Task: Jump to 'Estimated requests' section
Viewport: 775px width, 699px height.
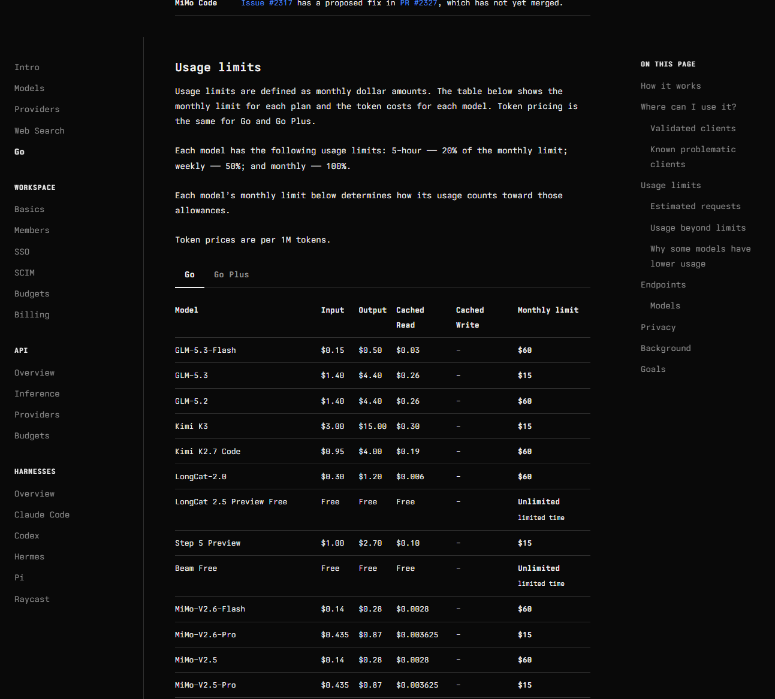Action: 695,206
